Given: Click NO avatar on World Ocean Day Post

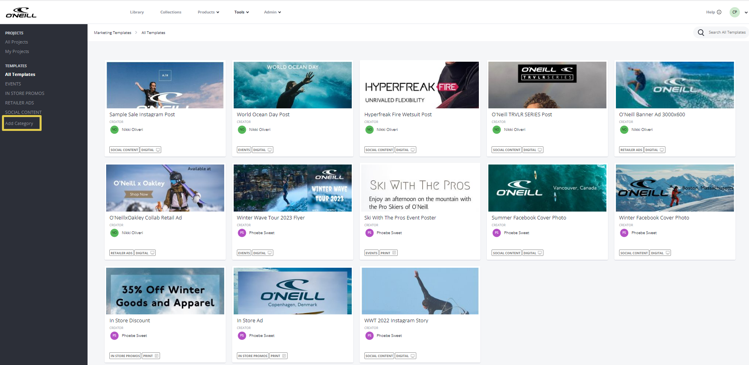Looking at the screenshot, I should tap(242, 130).
